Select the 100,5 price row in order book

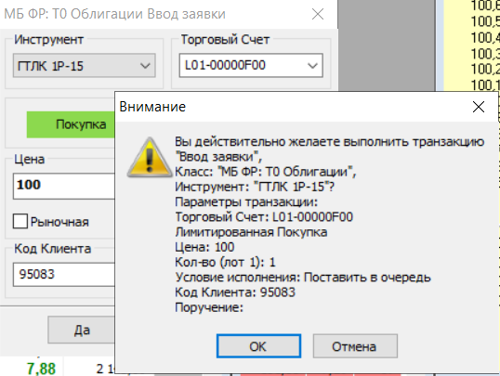(x=485, y=21)
